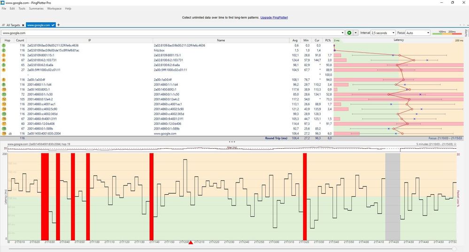Image resolution: width=469 pixels, height=252 pixels.
Task: Click the hop 2 green circle icon
Action: coord(4,50)
